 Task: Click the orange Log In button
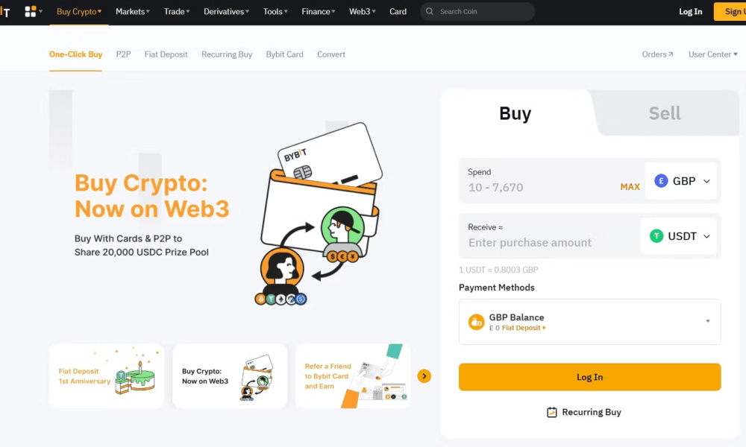[589, 377]
